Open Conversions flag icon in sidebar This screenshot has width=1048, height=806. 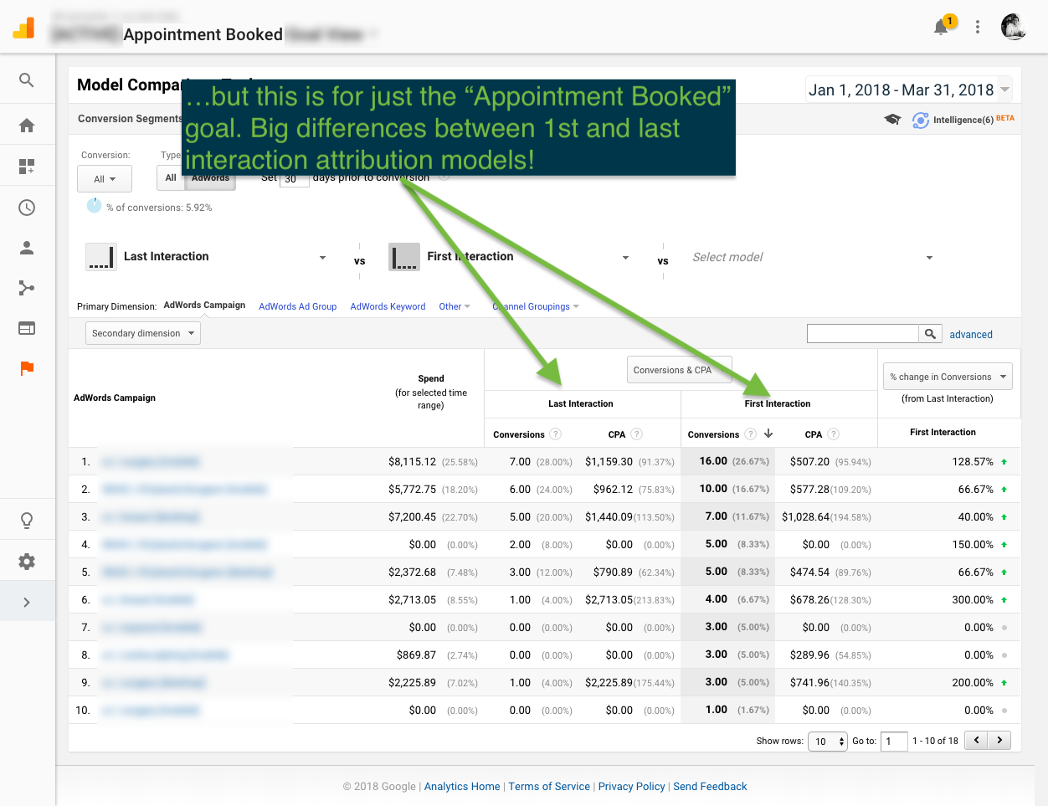coord(27,369)
